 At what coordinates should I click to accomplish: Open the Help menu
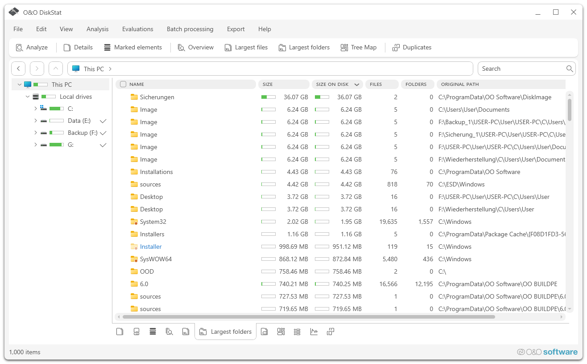tap(265, 29)
